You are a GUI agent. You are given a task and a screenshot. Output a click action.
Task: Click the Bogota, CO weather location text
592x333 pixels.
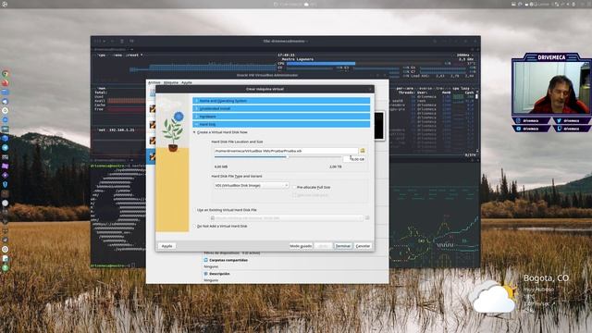(546, 278)
